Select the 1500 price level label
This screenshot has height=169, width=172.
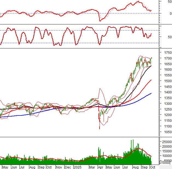165,81
